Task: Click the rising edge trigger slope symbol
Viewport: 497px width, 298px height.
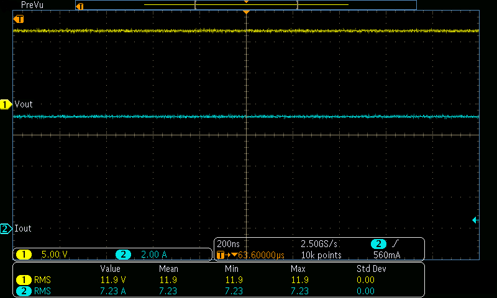Action: pos(396,244)
